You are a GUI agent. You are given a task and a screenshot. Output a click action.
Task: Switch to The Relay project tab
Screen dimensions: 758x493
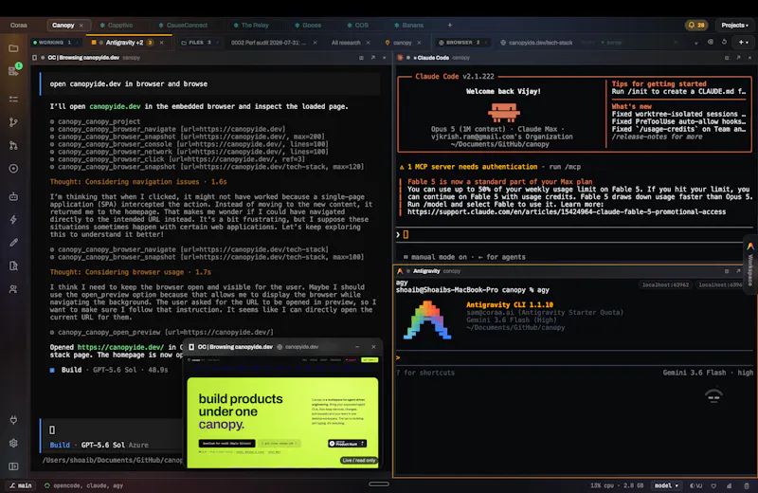pos(251,26)
